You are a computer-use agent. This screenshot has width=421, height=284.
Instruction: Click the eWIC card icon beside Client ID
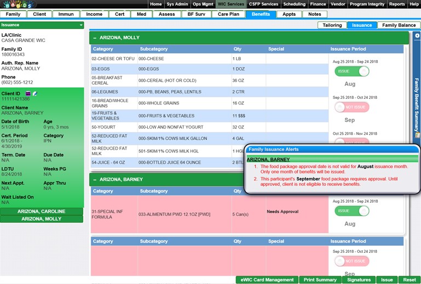tap(27, 93)
